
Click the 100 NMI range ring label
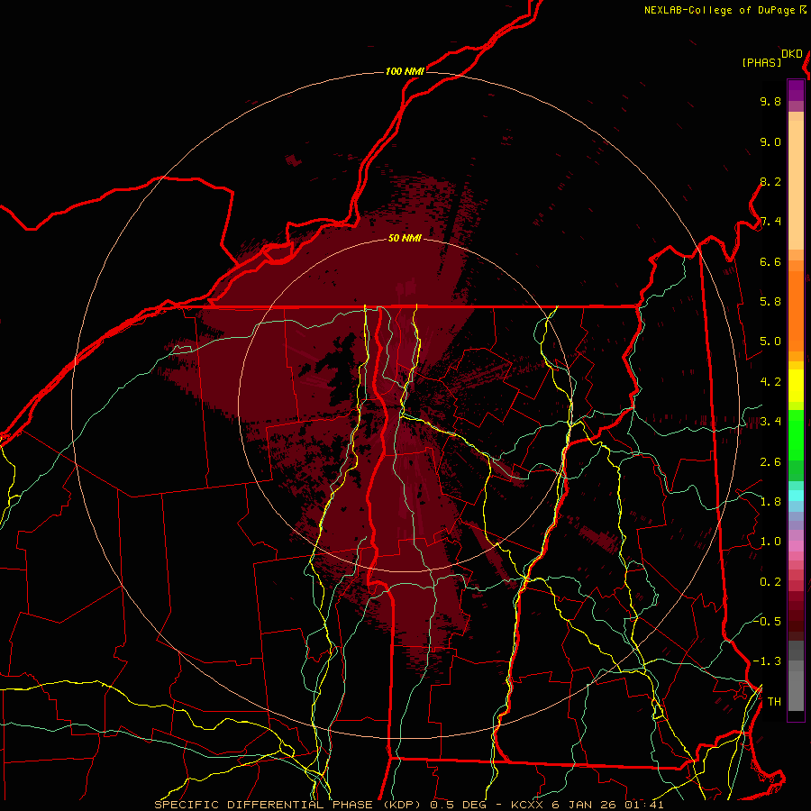coord(405,71)
